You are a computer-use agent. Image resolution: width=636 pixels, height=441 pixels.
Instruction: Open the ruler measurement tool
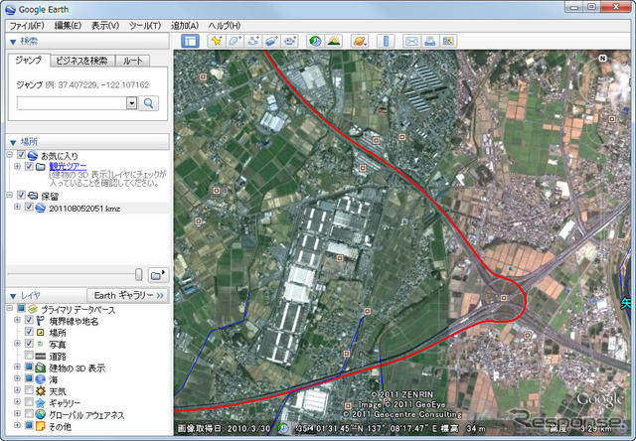pyautogui.click(x=386, y=41)
